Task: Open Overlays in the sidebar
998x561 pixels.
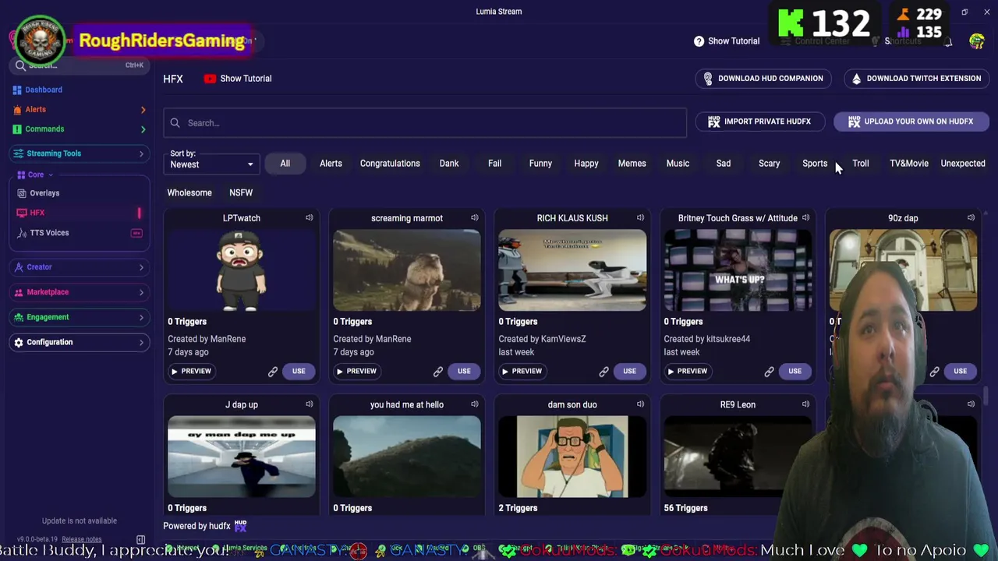Action: coord(44,192)
